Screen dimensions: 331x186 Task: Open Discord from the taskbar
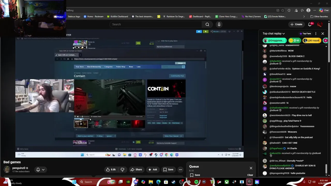(x=136, y=182)
